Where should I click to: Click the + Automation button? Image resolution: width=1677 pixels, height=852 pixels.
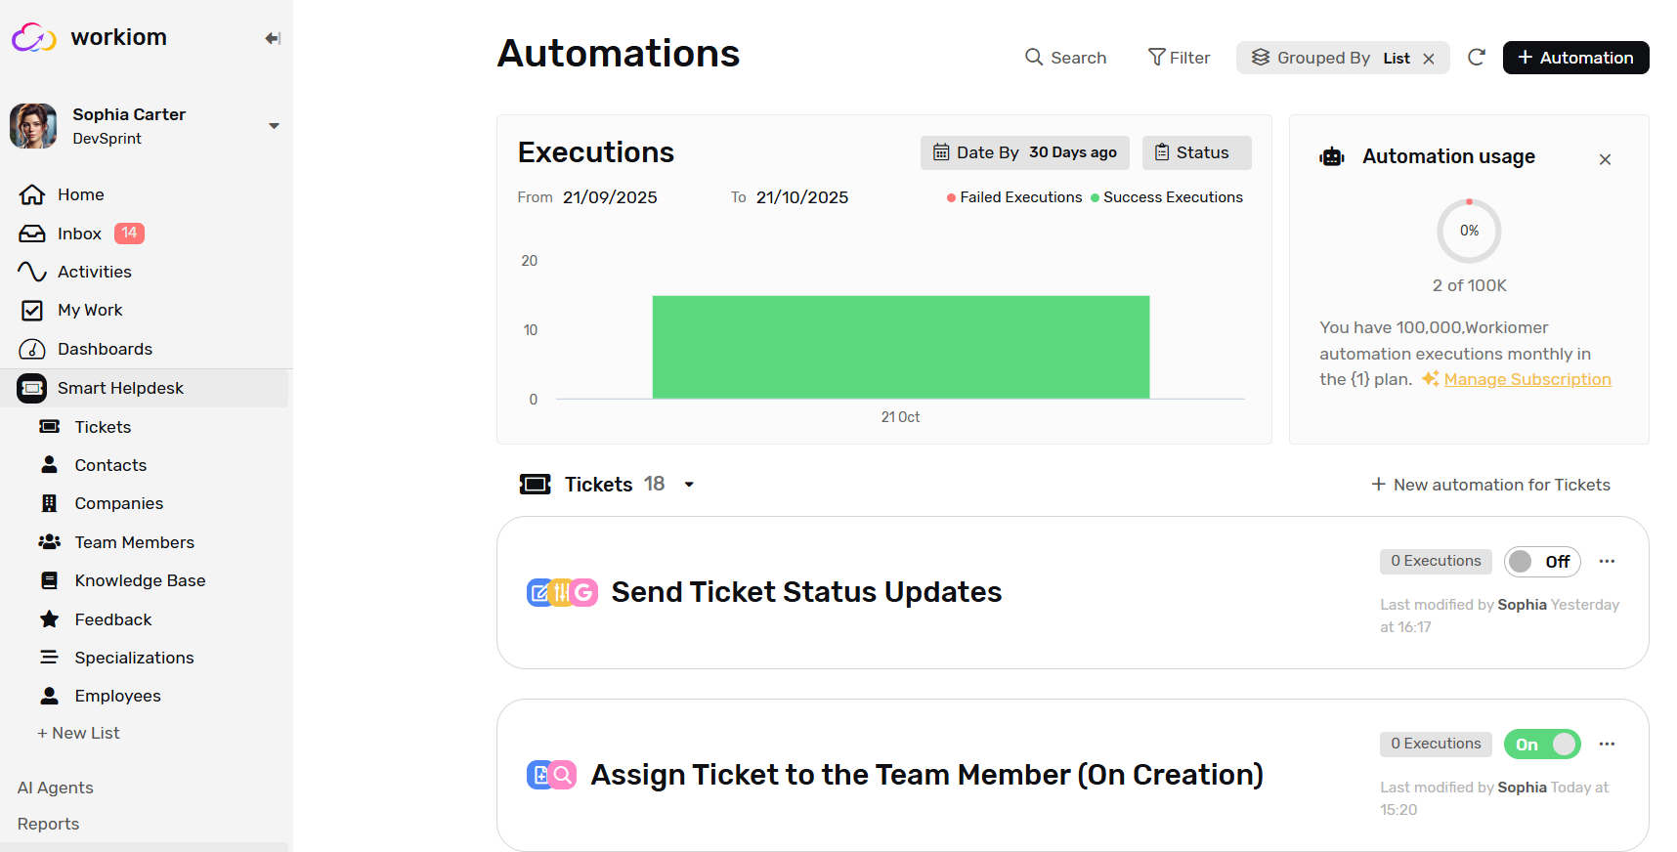point(1575,58)
